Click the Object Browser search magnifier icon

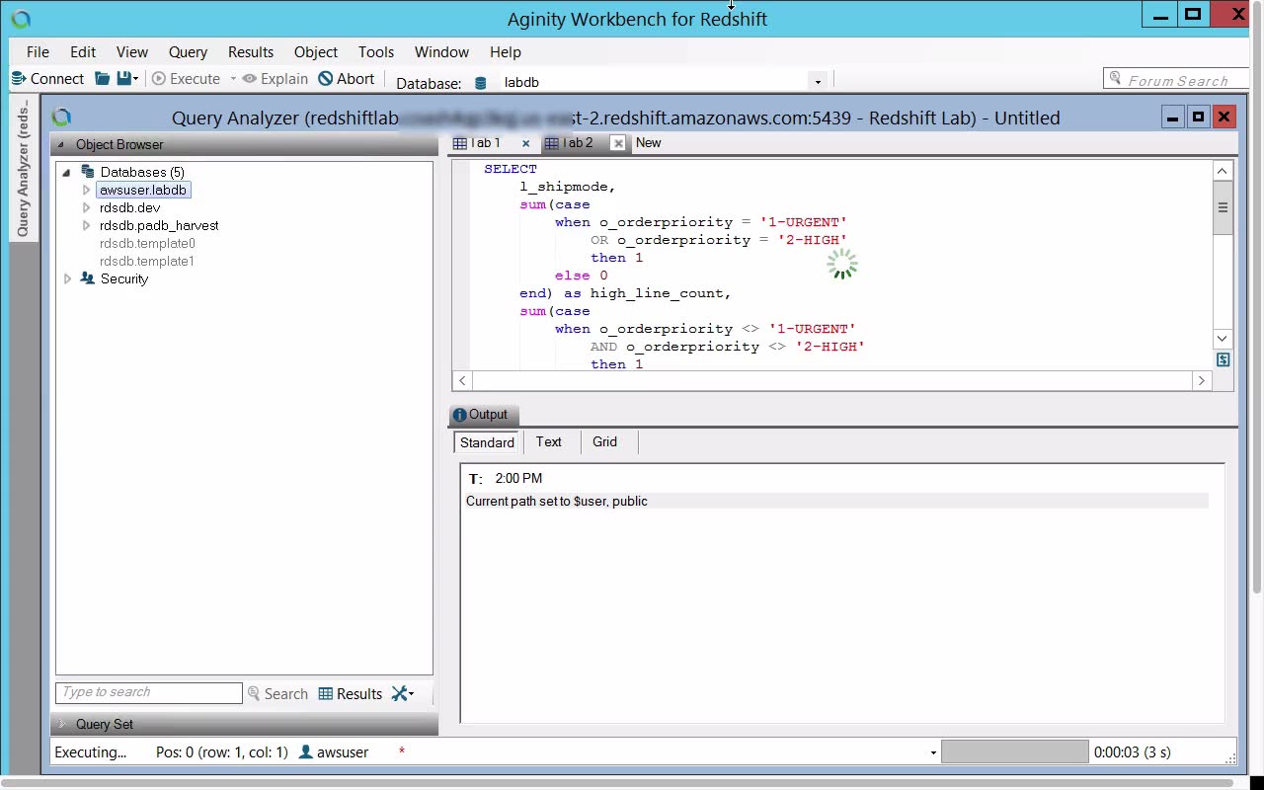pos(254,694)
